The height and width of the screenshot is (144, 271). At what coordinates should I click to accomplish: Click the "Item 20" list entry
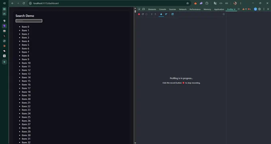point(26,99)
